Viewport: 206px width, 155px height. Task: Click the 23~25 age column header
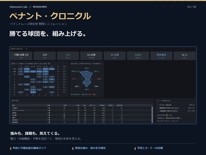(27, 66)
